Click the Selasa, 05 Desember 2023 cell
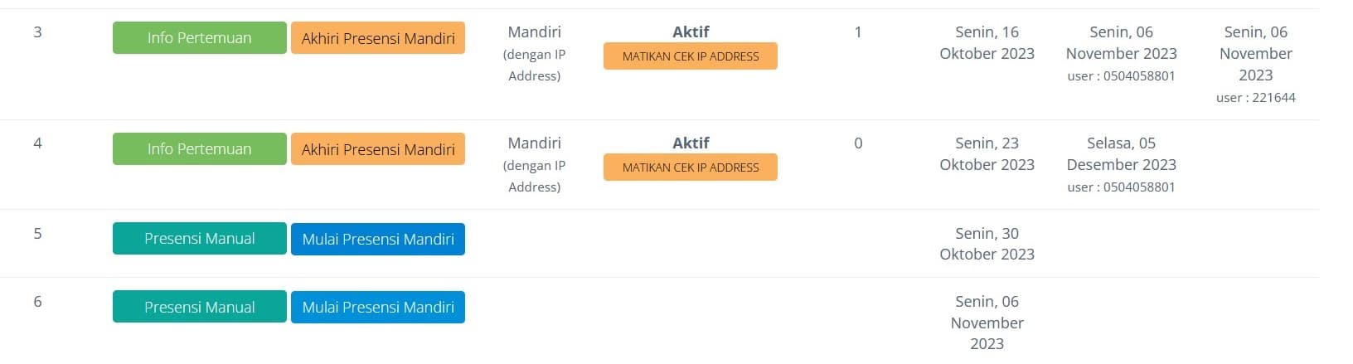 pyautogui.click(x=1121, y=154)
